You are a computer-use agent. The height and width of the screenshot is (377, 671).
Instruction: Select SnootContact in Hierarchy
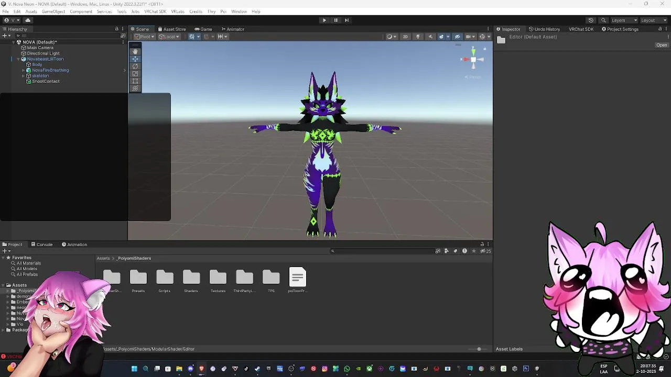pyautogui.click(x=46, y=81)
